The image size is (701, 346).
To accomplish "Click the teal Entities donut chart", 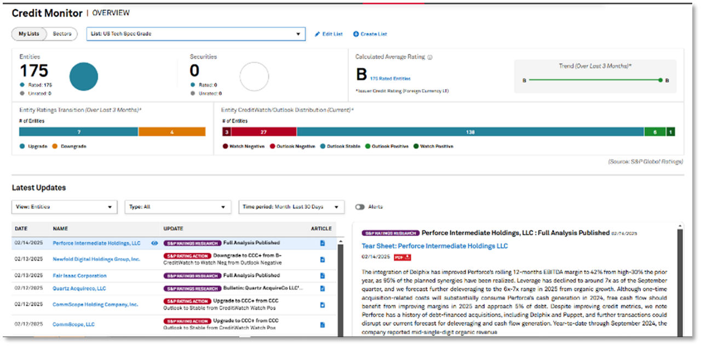I will pos(84,77).
